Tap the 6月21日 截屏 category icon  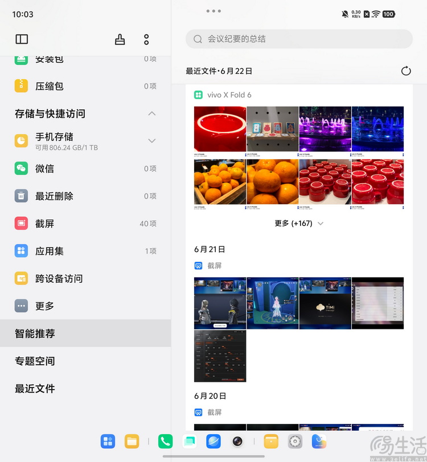(198, 266)
